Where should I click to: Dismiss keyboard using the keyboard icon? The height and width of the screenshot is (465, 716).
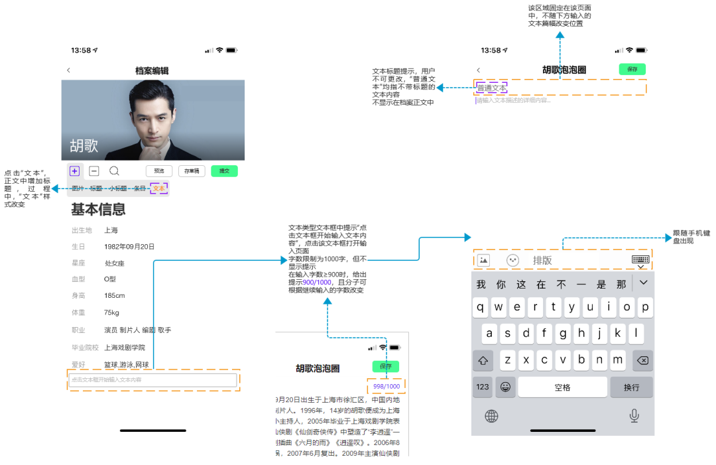click(x=640, y=259)
